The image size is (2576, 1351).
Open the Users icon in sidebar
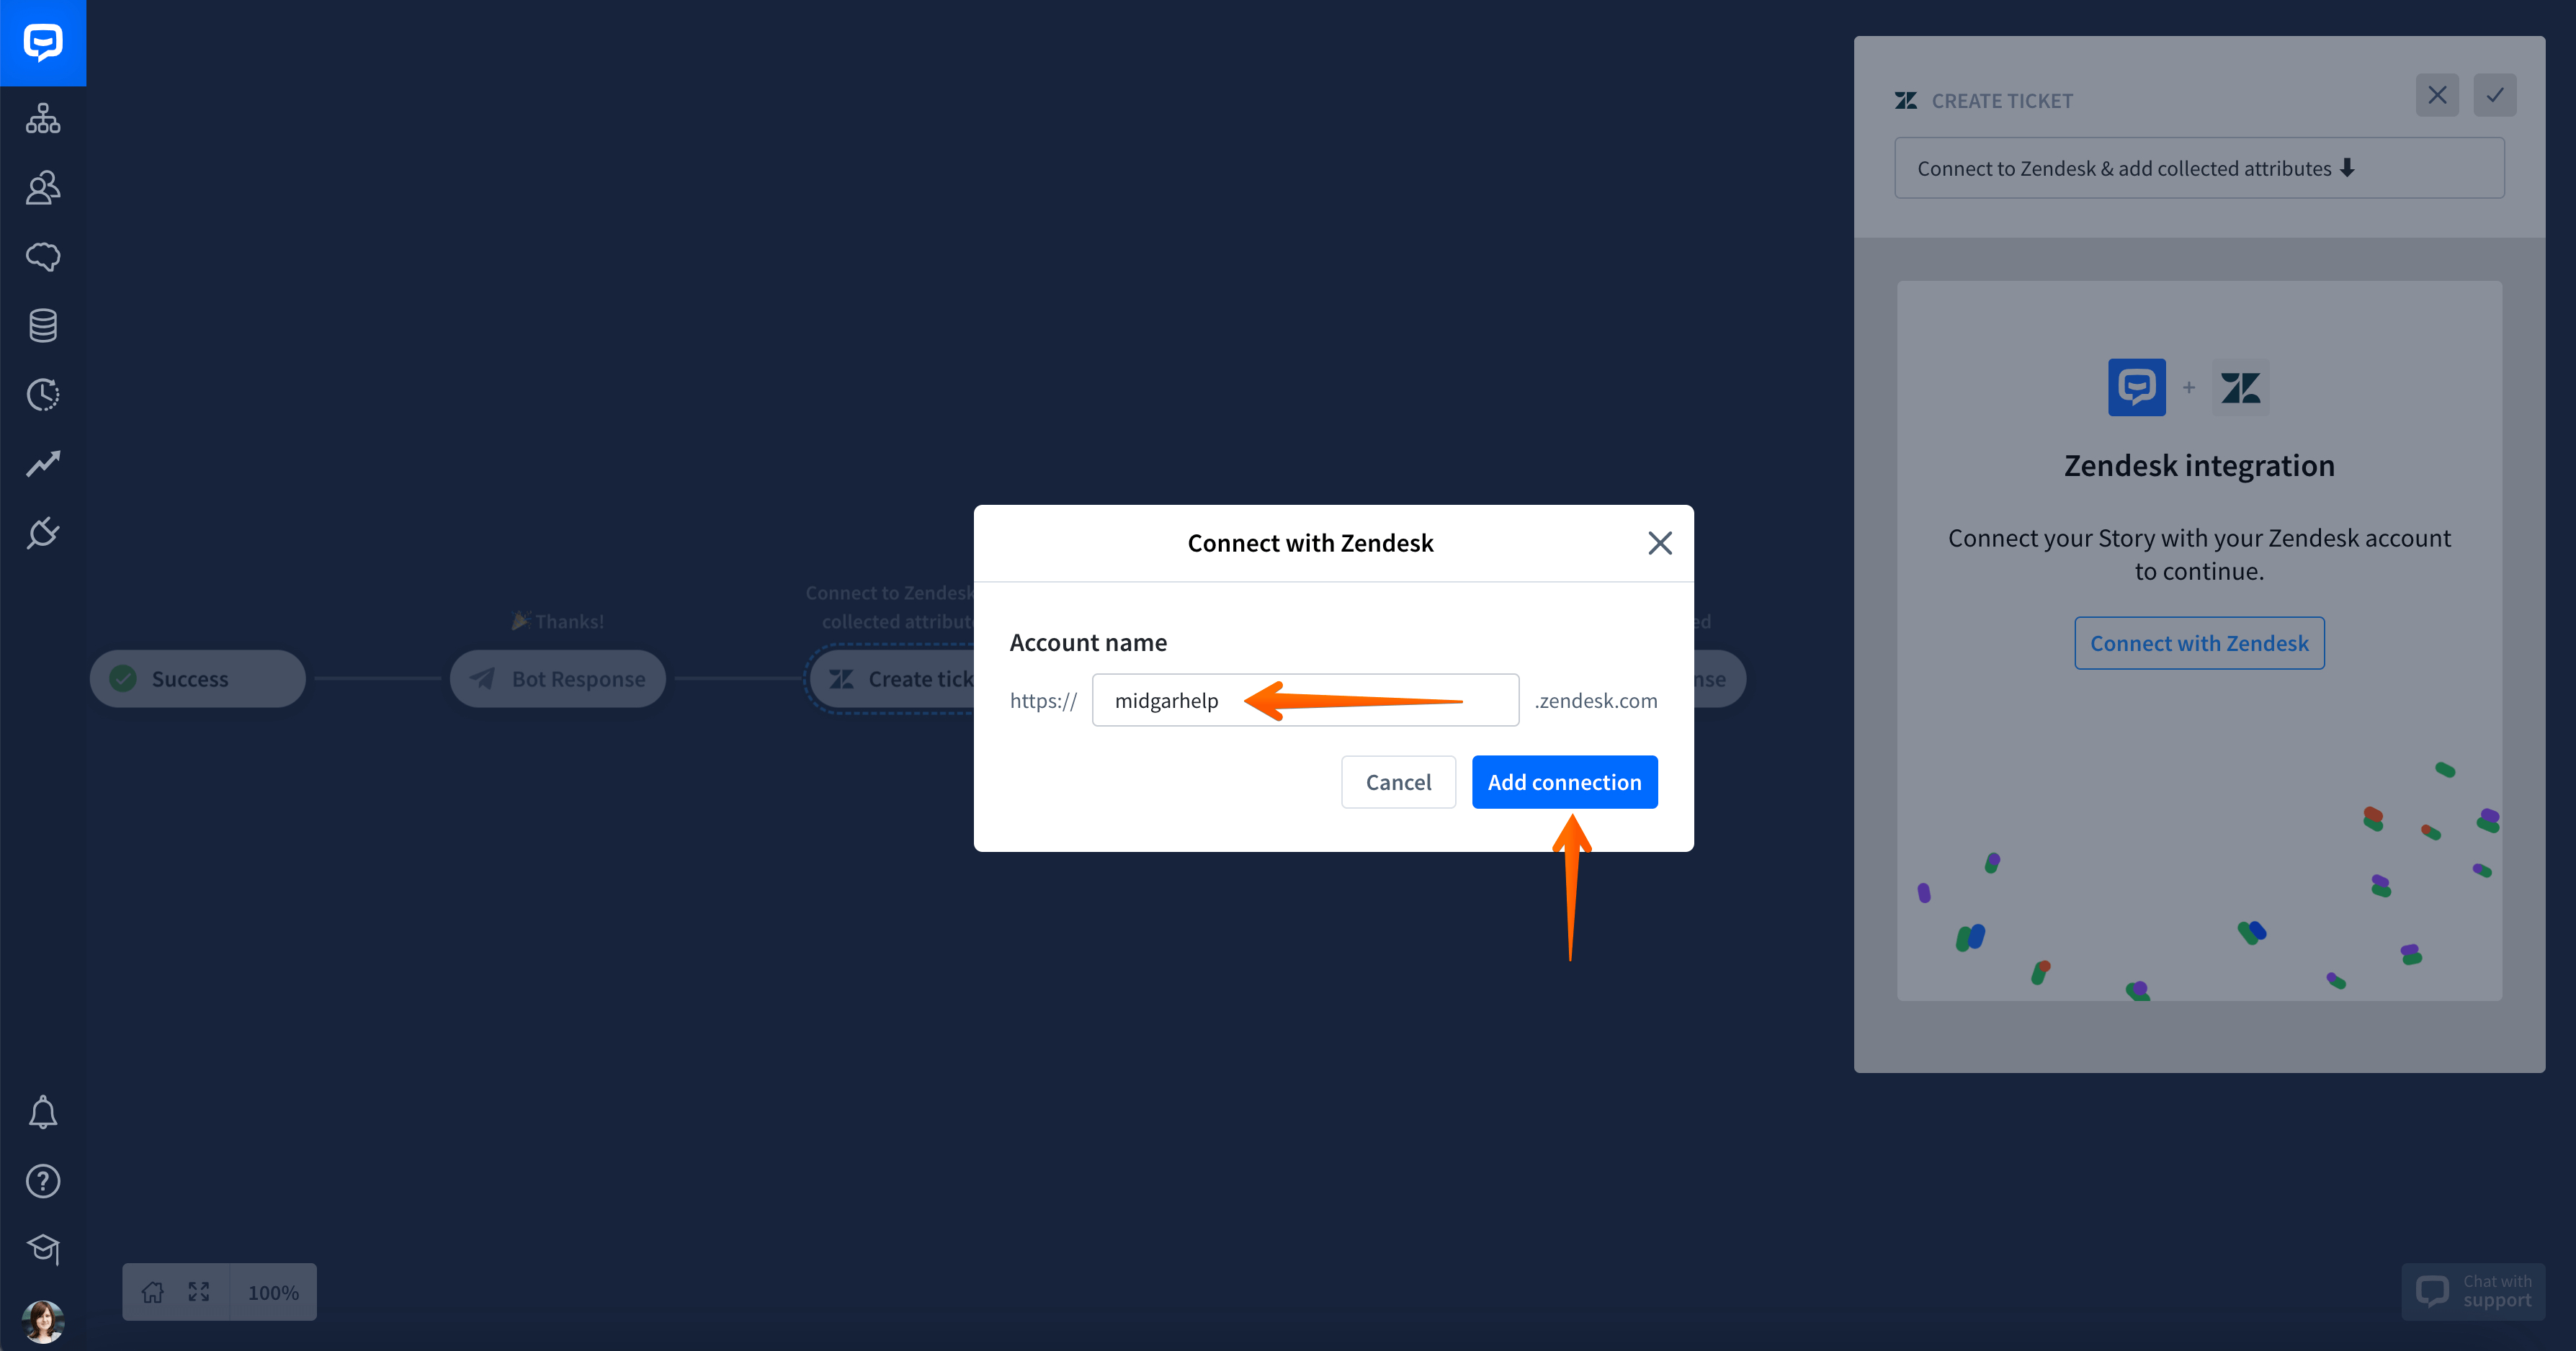(x=43, y=187)
